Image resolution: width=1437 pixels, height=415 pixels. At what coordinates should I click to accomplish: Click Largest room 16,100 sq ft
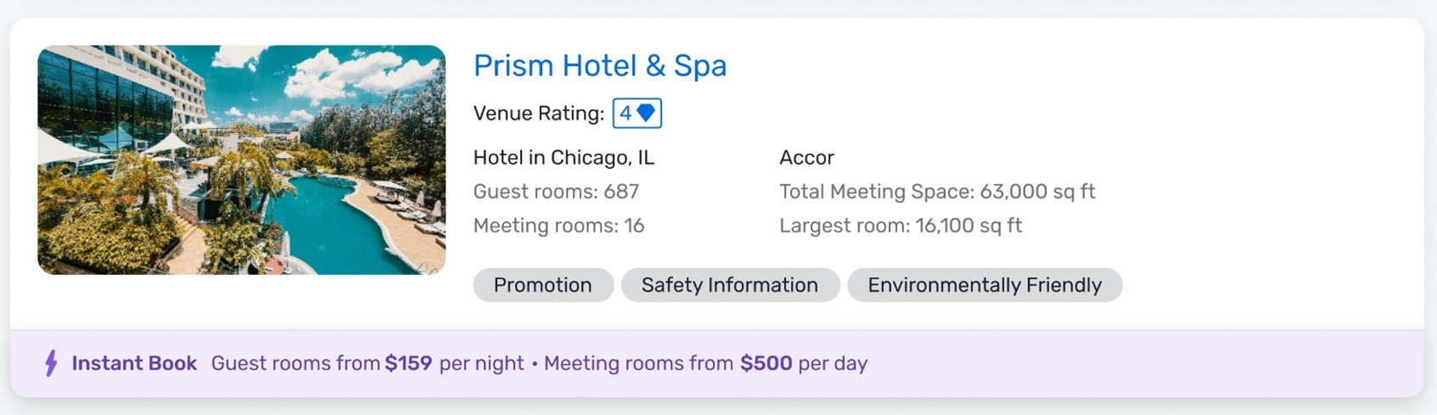click(x=901, y=226)
